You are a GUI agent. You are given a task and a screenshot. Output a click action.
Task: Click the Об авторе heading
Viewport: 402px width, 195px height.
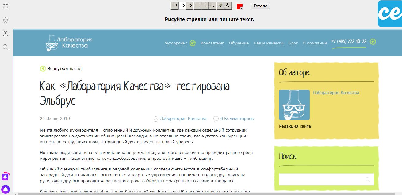(294, 73)
